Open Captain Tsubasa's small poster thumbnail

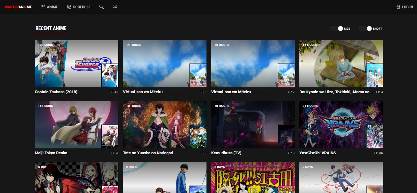[x=110, y=76]
